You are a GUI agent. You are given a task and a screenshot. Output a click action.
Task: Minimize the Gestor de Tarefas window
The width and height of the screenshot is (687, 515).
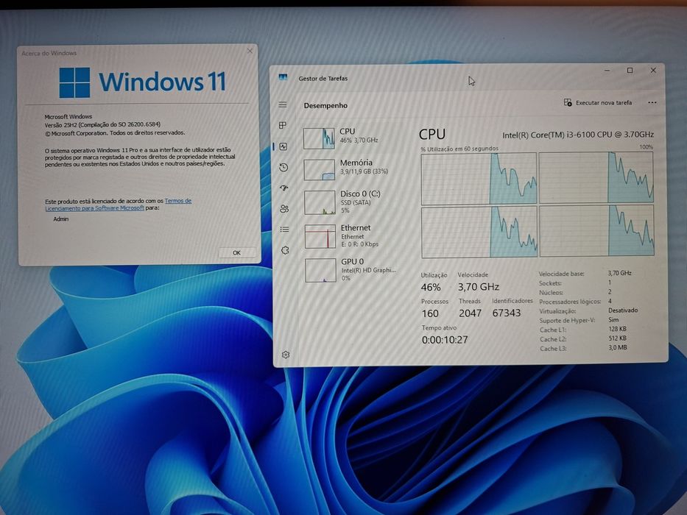pyautogui.click(x=607, y=71)
